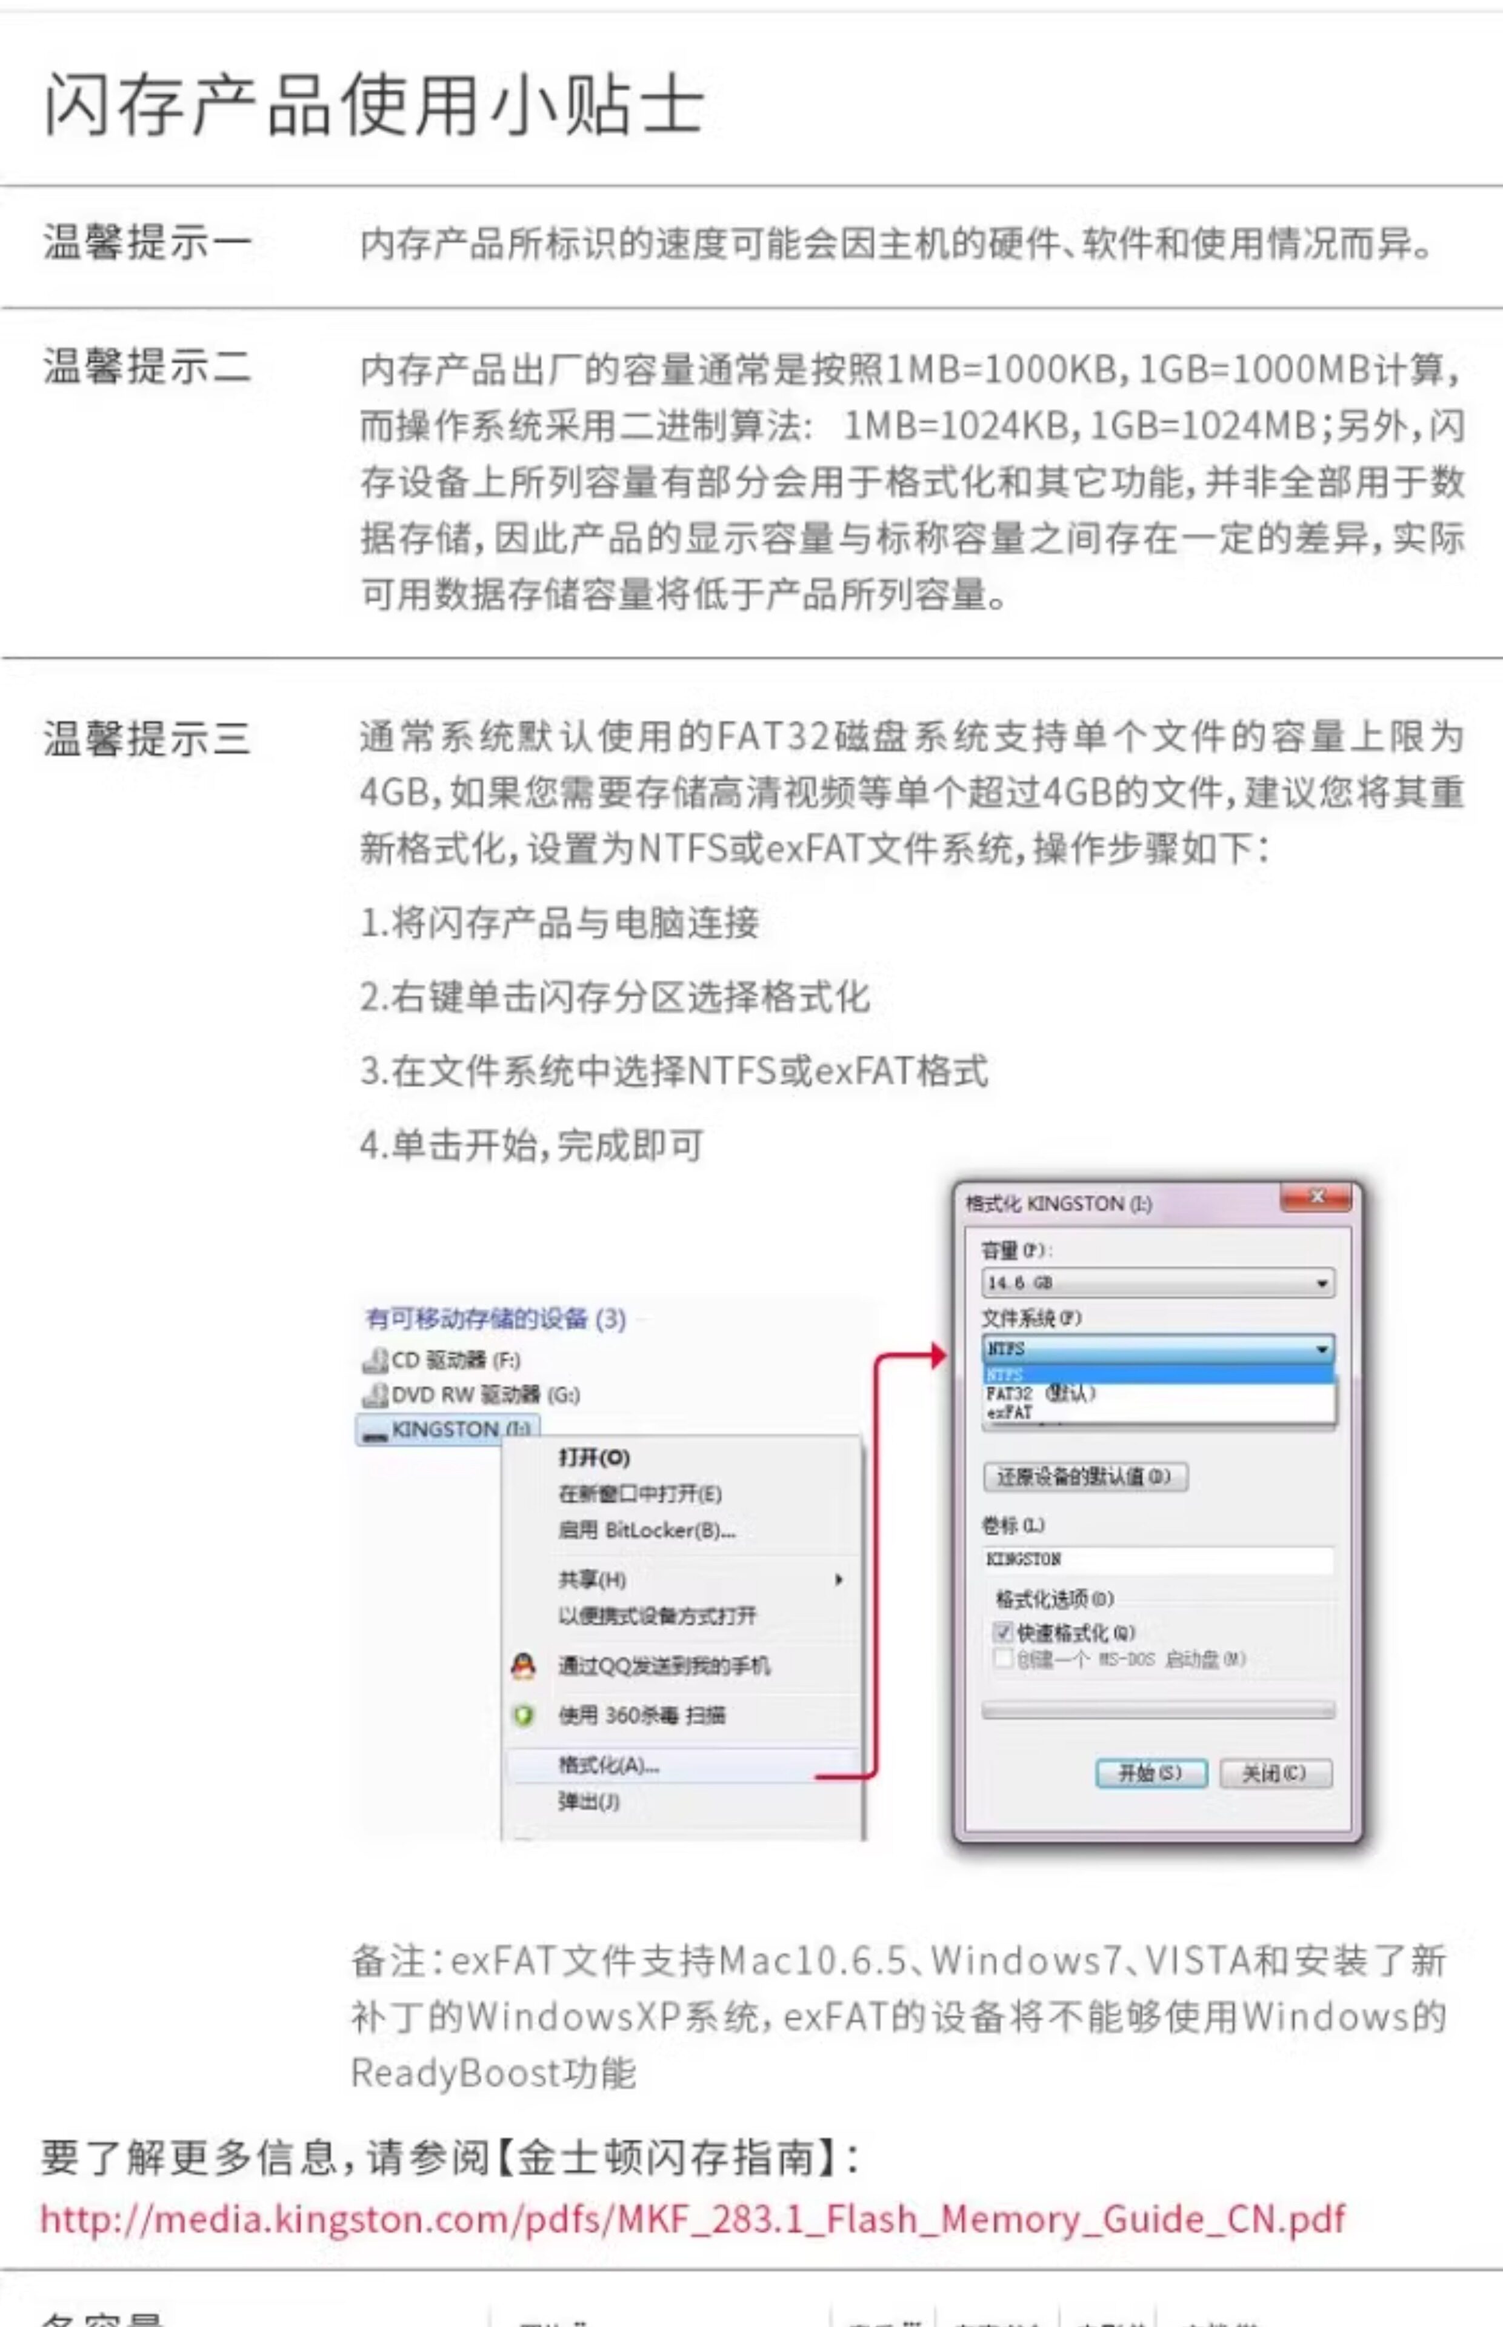Click the Start (S) button

click(1151, 1773)
